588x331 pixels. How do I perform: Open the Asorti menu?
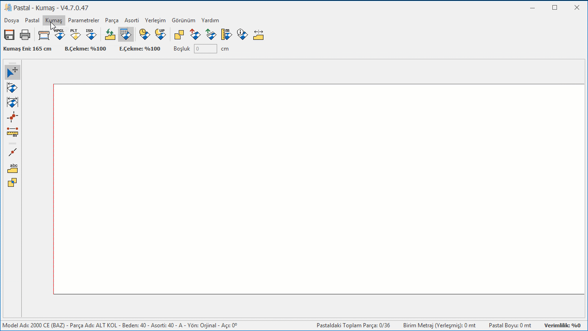click(131, 20)
